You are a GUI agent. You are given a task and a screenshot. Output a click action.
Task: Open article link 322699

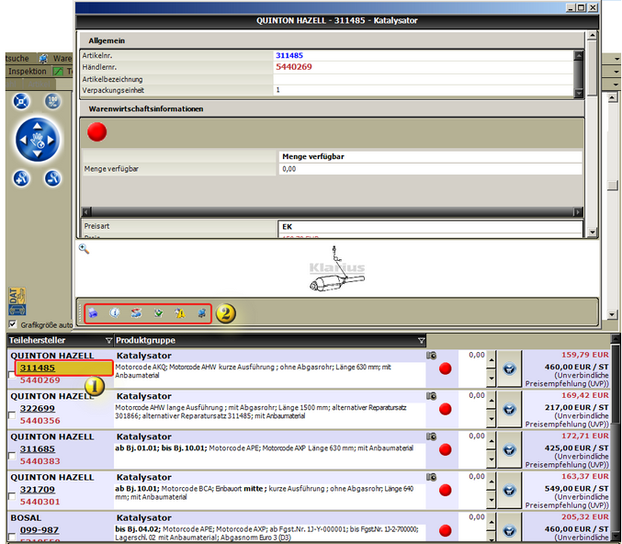pos(38,408)
